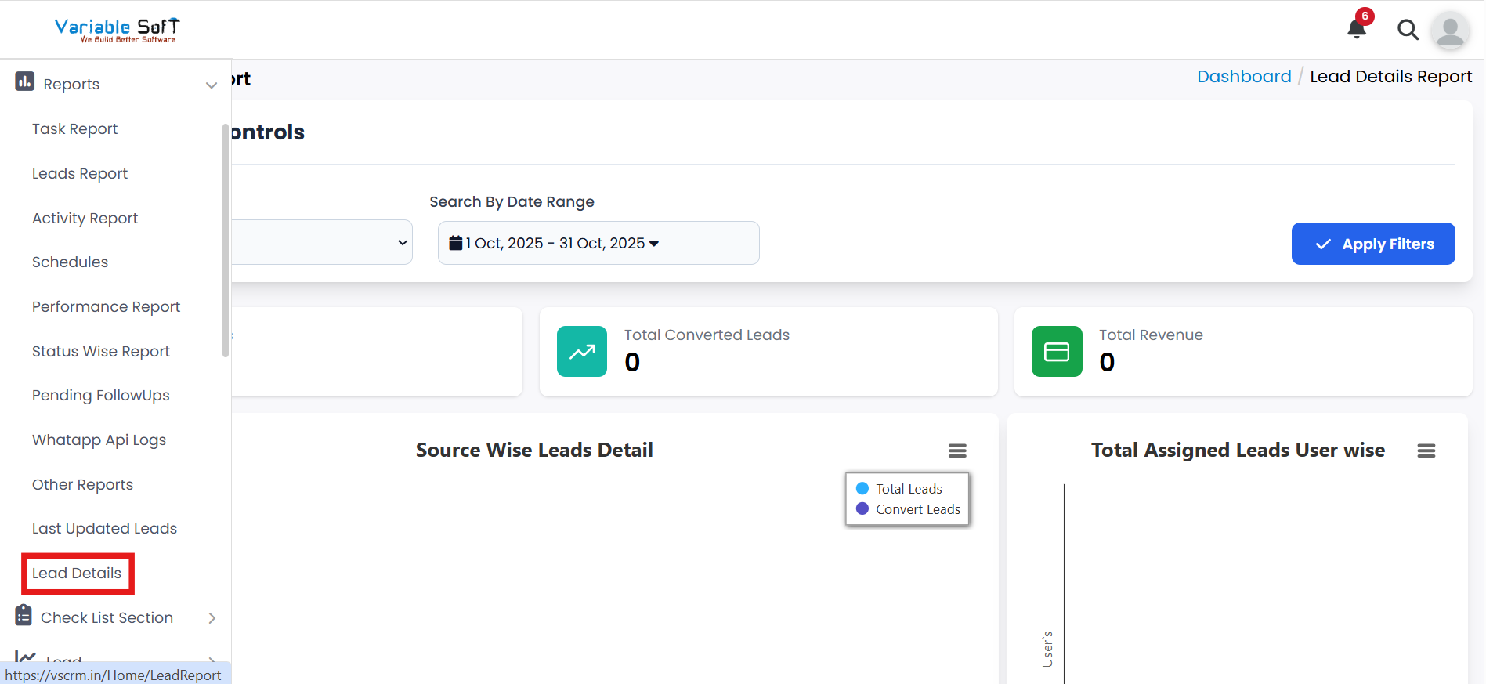Open the user profile avatar
Screen dimensions: 1486x684
[x=1450, y=31]
